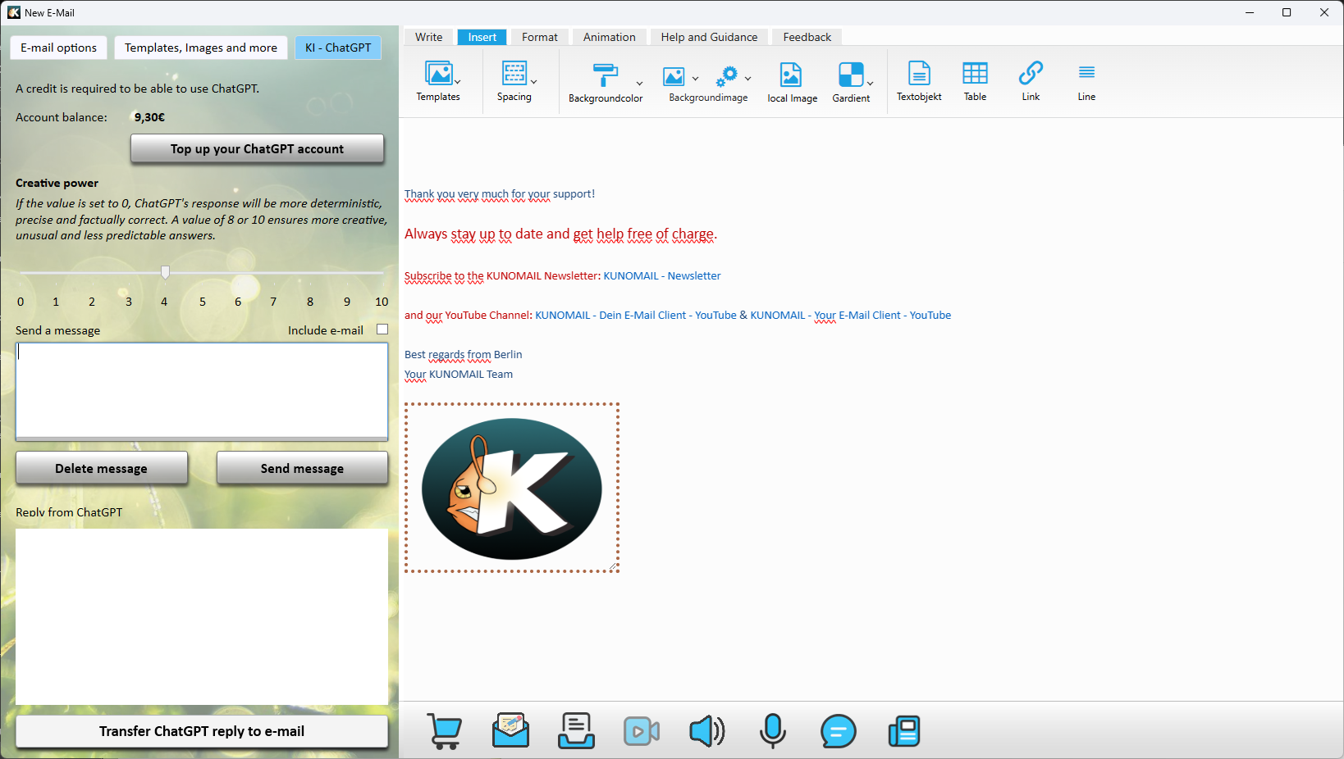Click the microphone icon
Screen dimensions: 1344x759
tap(773, 731)
